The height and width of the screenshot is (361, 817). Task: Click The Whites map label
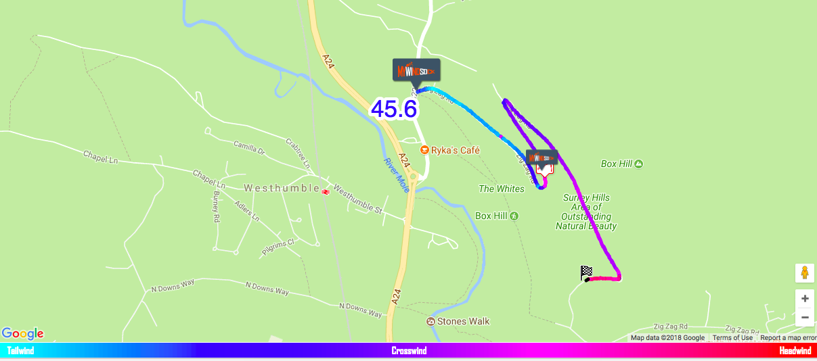502,189
